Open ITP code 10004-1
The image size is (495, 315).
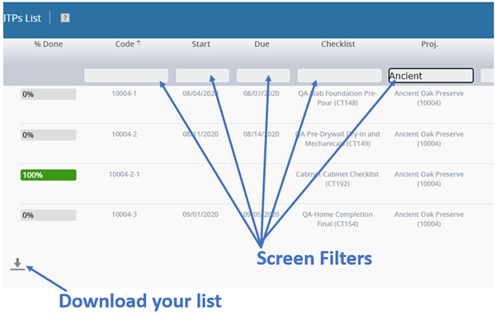point(124,94)
